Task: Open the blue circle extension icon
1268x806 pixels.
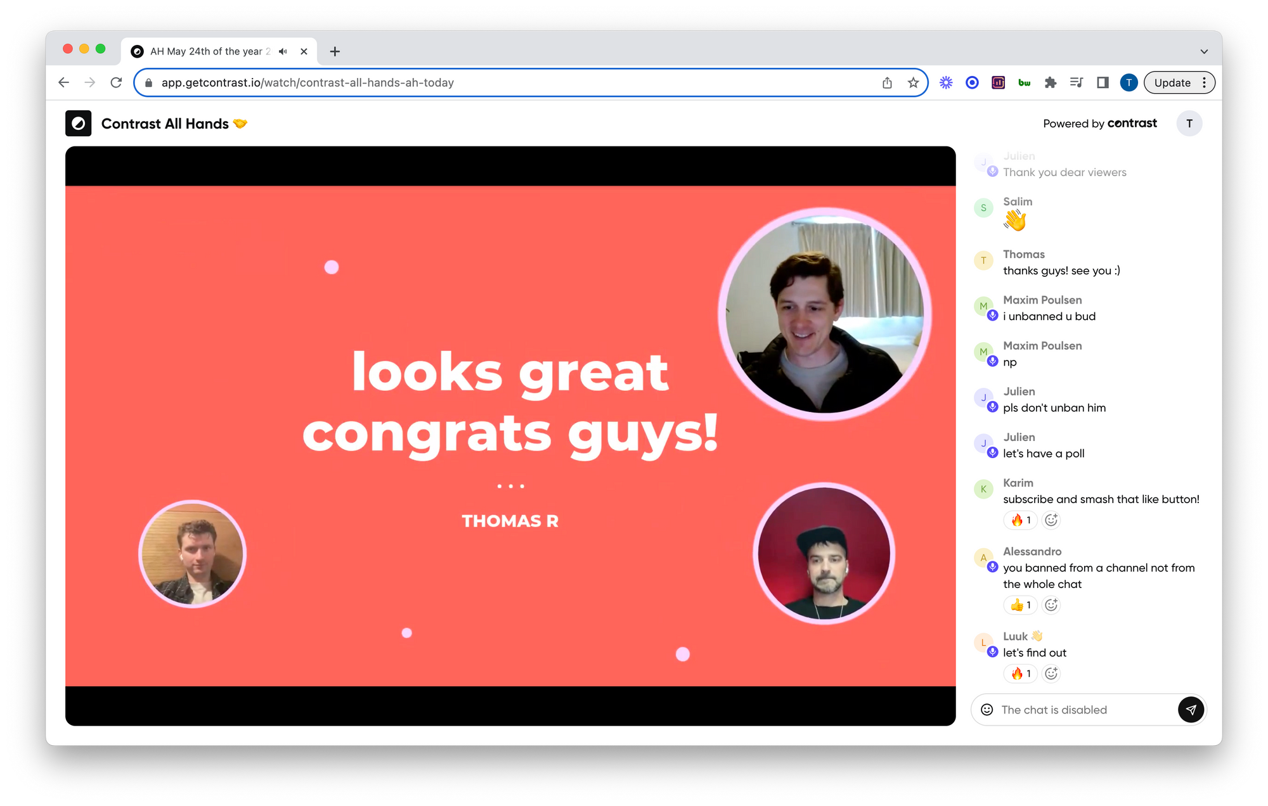Action: [x=972, y=82]
